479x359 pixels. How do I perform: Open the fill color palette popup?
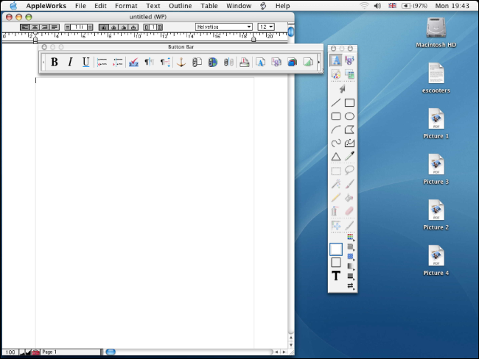(350, 237)
